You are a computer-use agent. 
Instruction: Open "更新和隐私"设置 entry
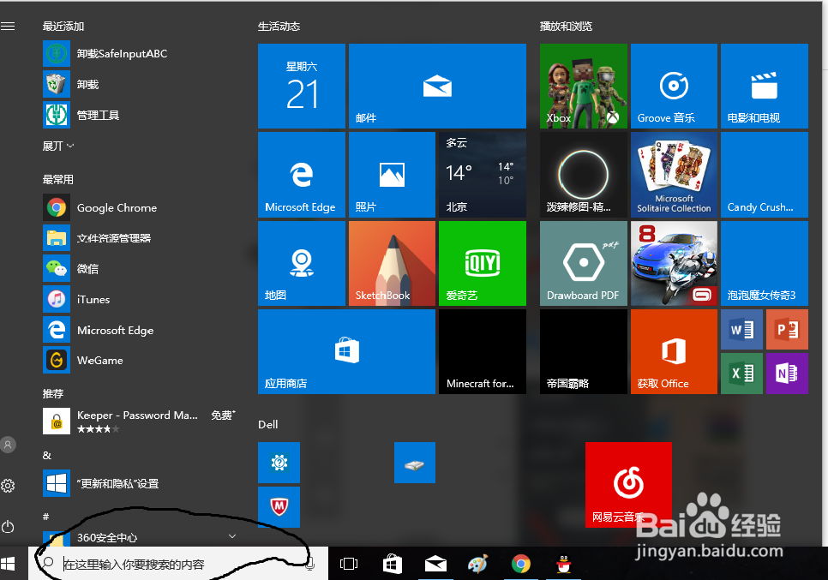[140, 483]
